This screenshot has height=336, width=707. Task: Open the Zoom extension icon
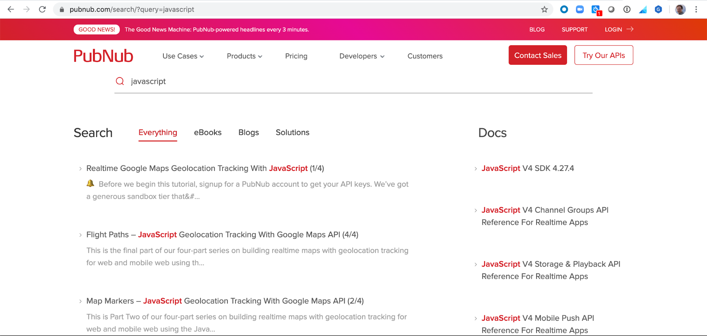tap(580, 10)
